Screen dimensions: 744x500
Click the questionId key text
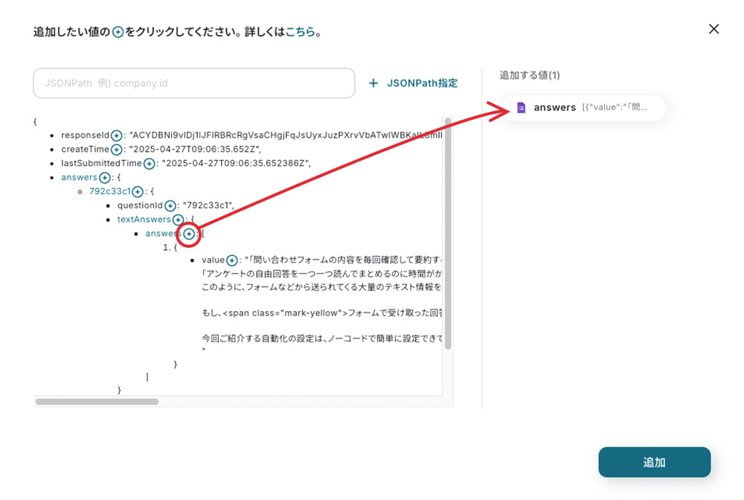click(x=141, y=205)
